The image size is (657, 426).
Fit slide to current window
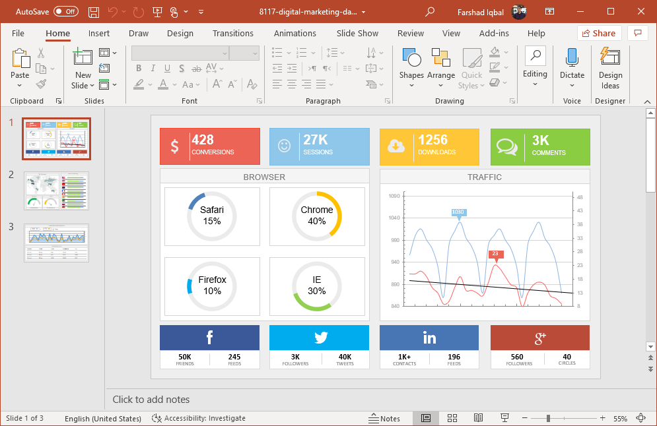coord(640,418)
